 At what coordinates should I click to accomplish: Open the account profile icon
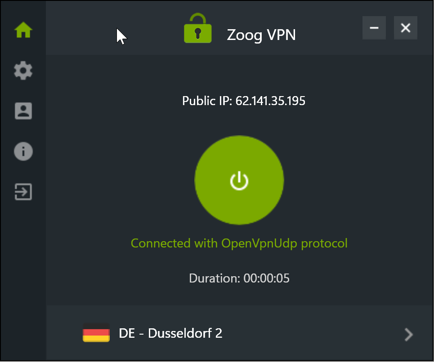point(23,111)
